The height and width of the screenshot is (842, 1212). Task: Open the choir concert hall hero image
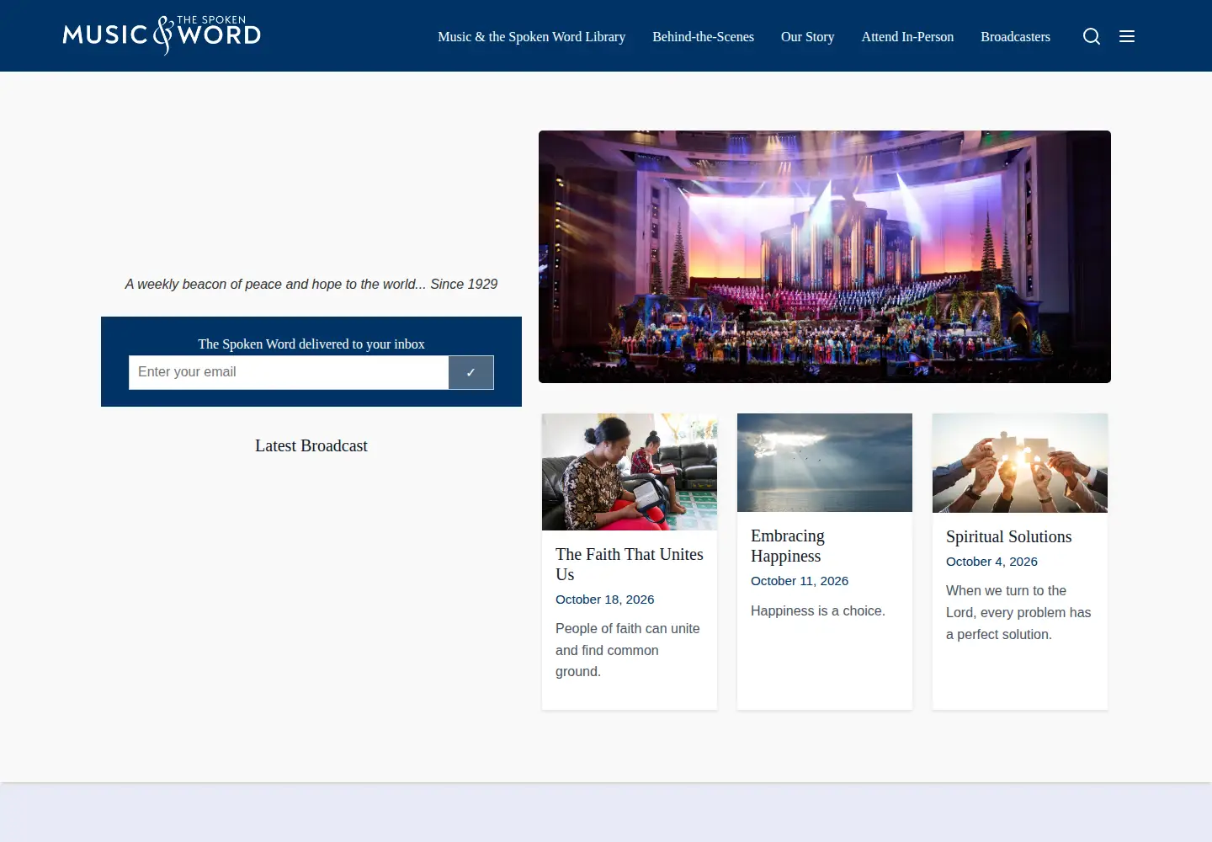825,257
